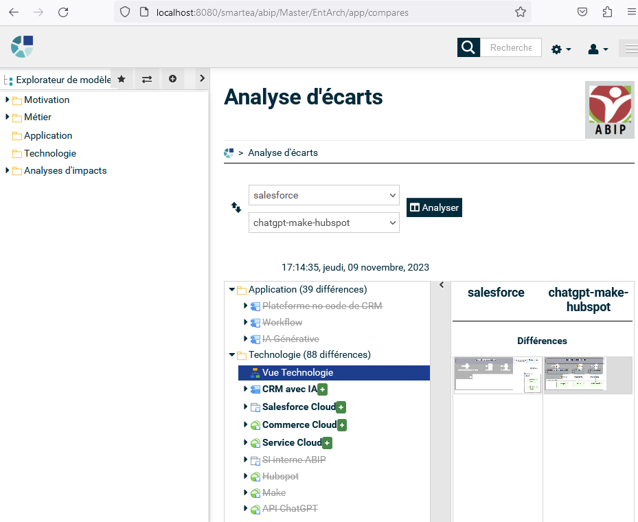Swap compared models with up-down arrows icon
638x522 pixels.
click(x=236, y=207)
